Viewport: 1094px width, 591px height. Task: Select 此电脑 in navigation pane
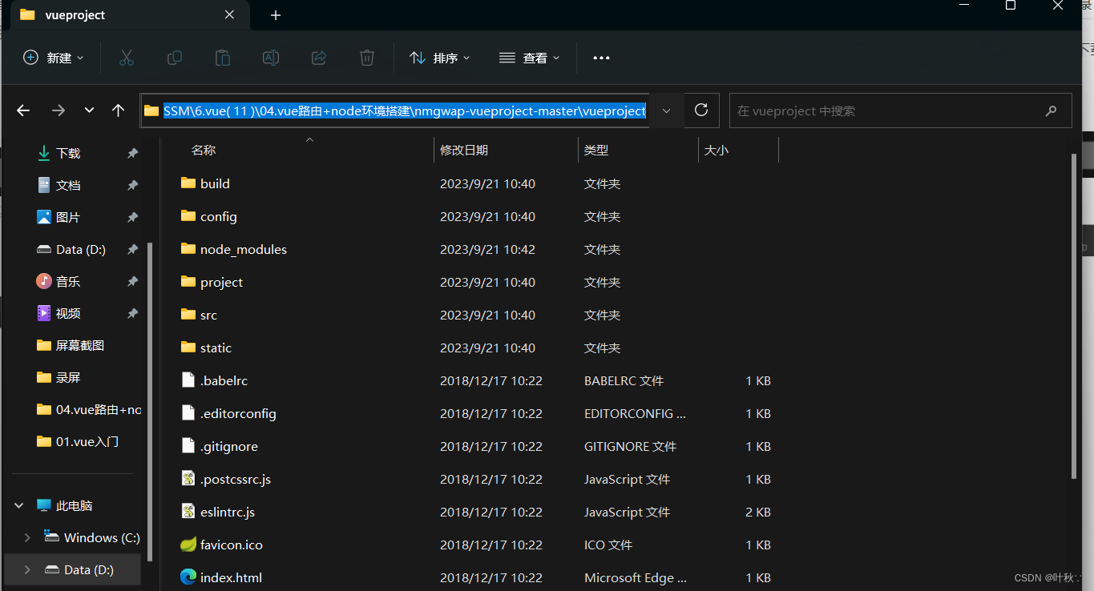74,505
